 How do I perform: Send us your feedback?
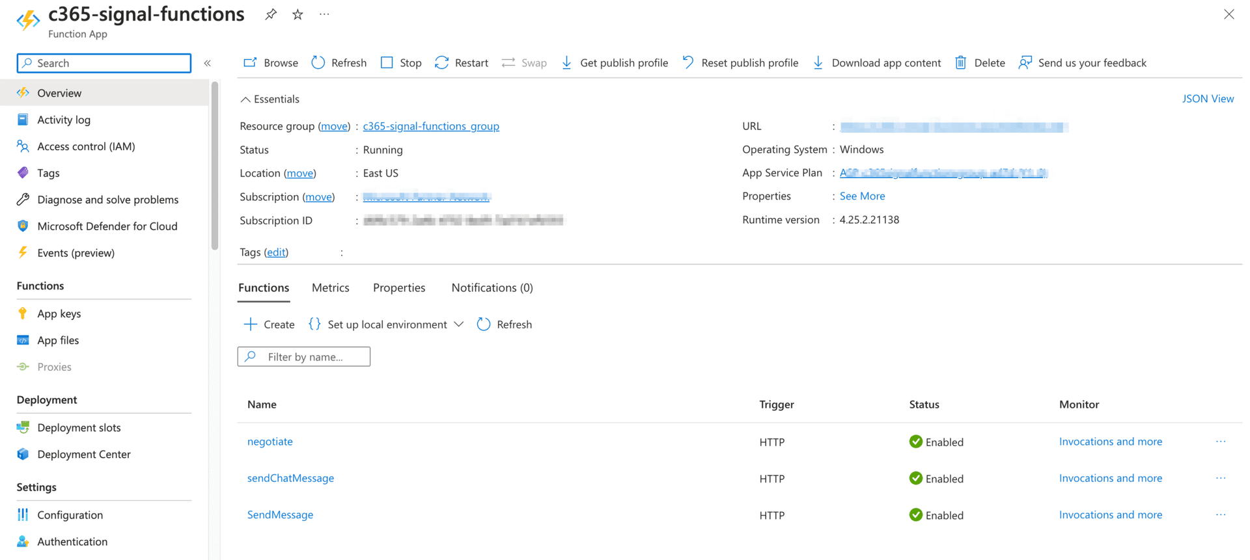pos(1082,62)
